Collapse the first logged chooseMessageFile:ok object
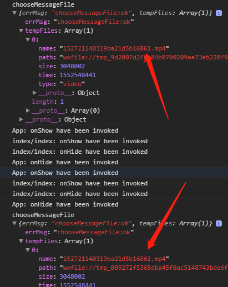The height and width of the screenshot is (287, 228). (x=14, y=13)
